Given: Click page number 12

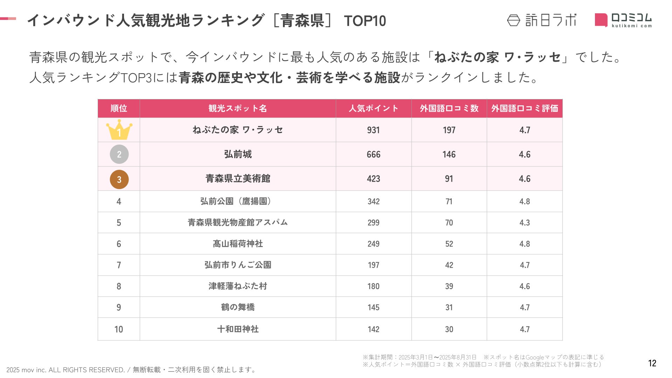Looking at the screenshot, I should coord(652,363).
